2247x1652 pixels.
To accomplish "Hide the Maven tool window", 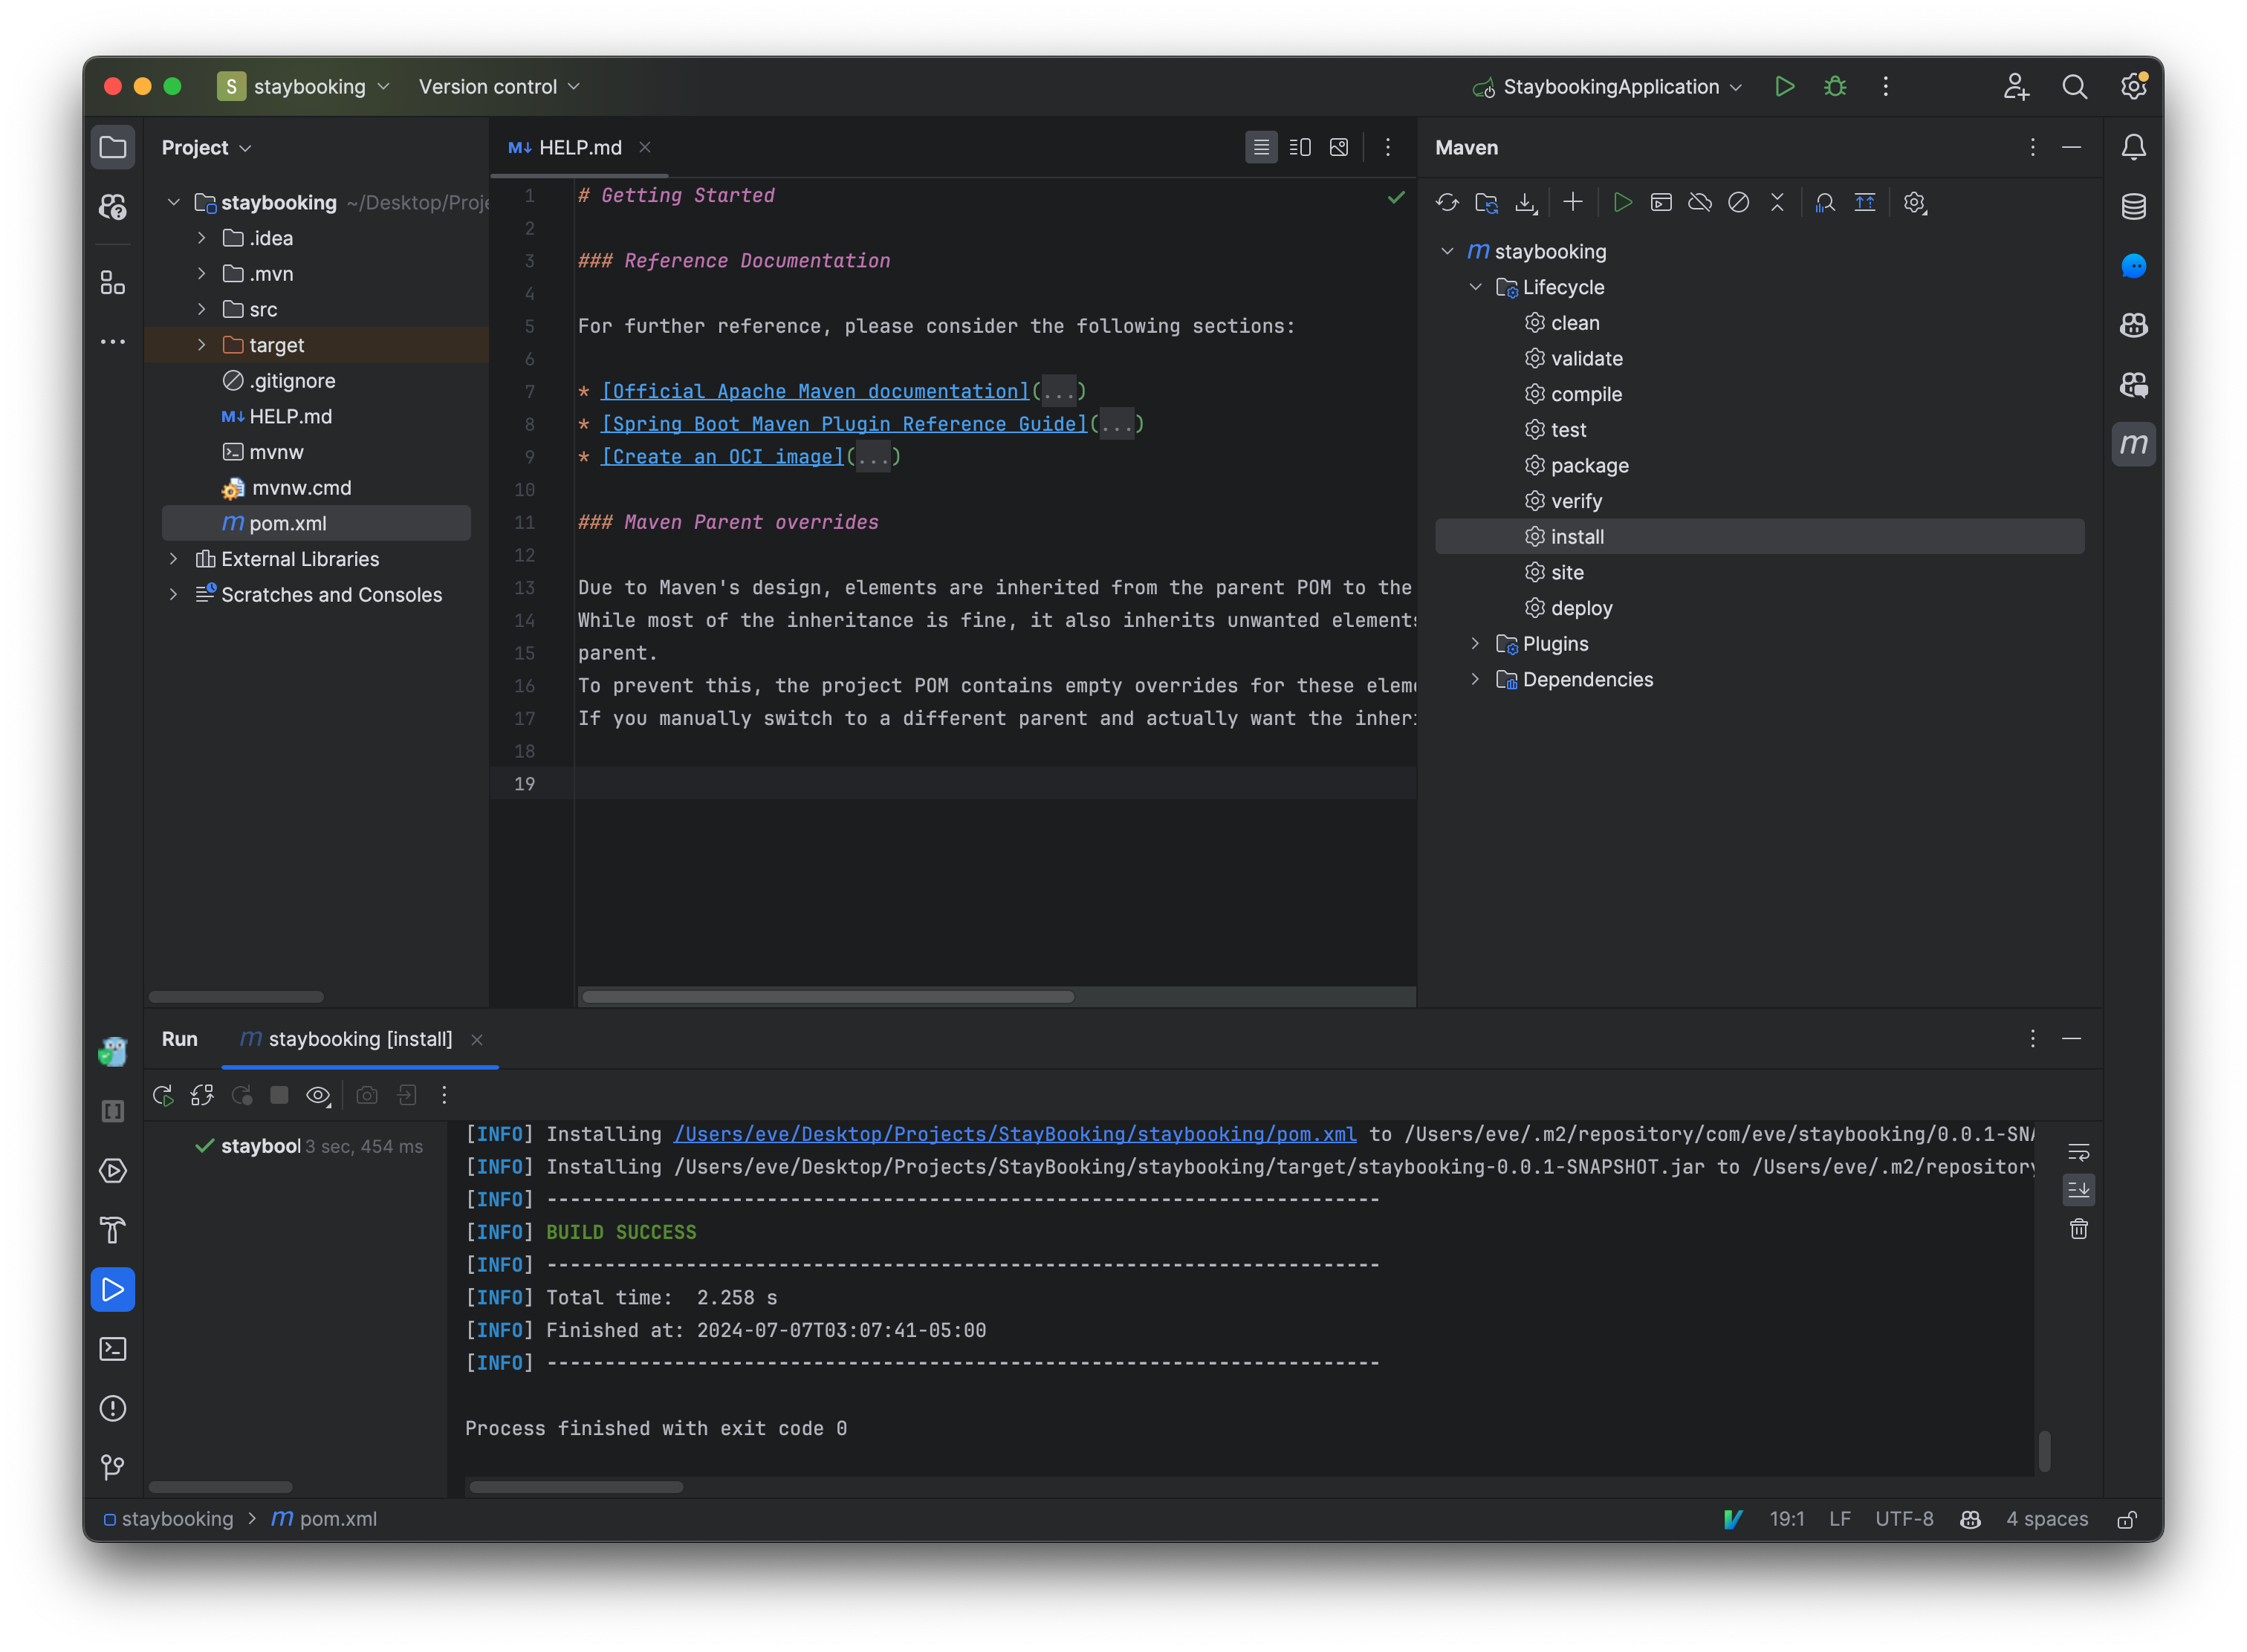I will 2071,147.
